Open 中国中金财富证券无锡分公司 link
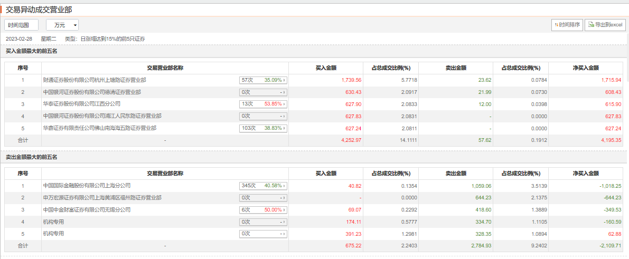This screenshot has width=629, height=259. click(87, 210)
